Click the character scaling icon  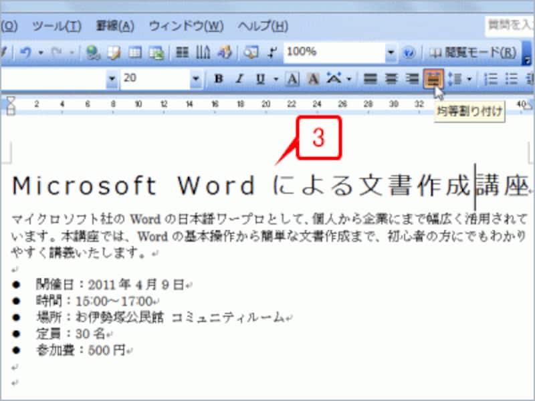point(334,78)
